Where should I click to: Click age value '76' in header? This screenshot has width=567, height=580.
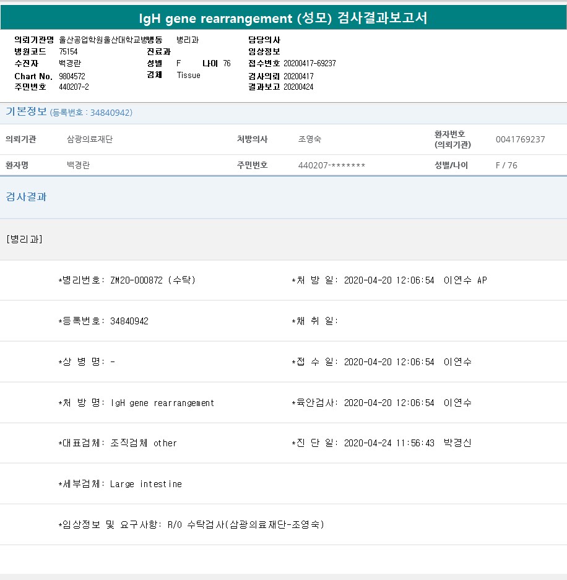[x=227, y=63]
